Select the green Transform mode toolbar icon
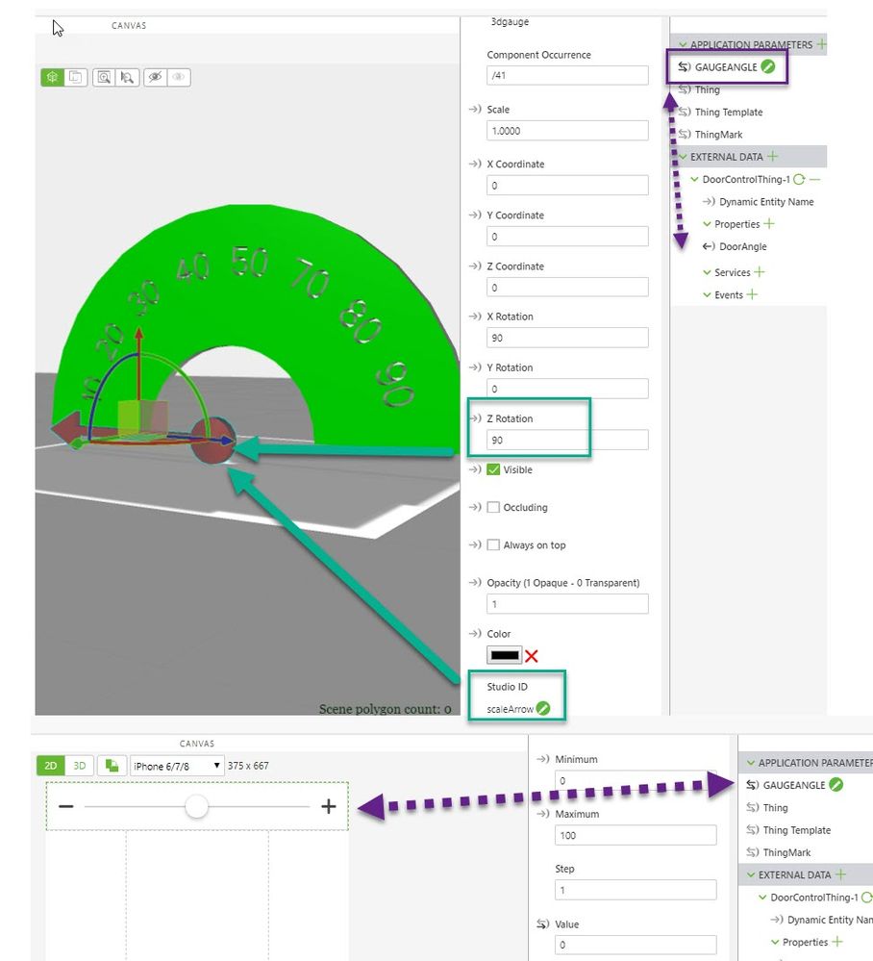The image size is (873, 961). (x=52, y=77)
